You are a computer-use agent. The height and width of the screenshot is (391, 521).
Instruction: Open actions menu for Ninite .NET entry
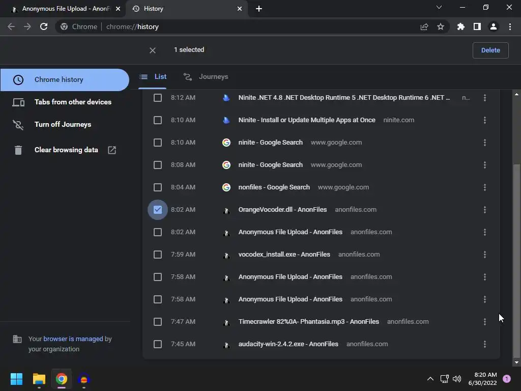coord(485,98)
